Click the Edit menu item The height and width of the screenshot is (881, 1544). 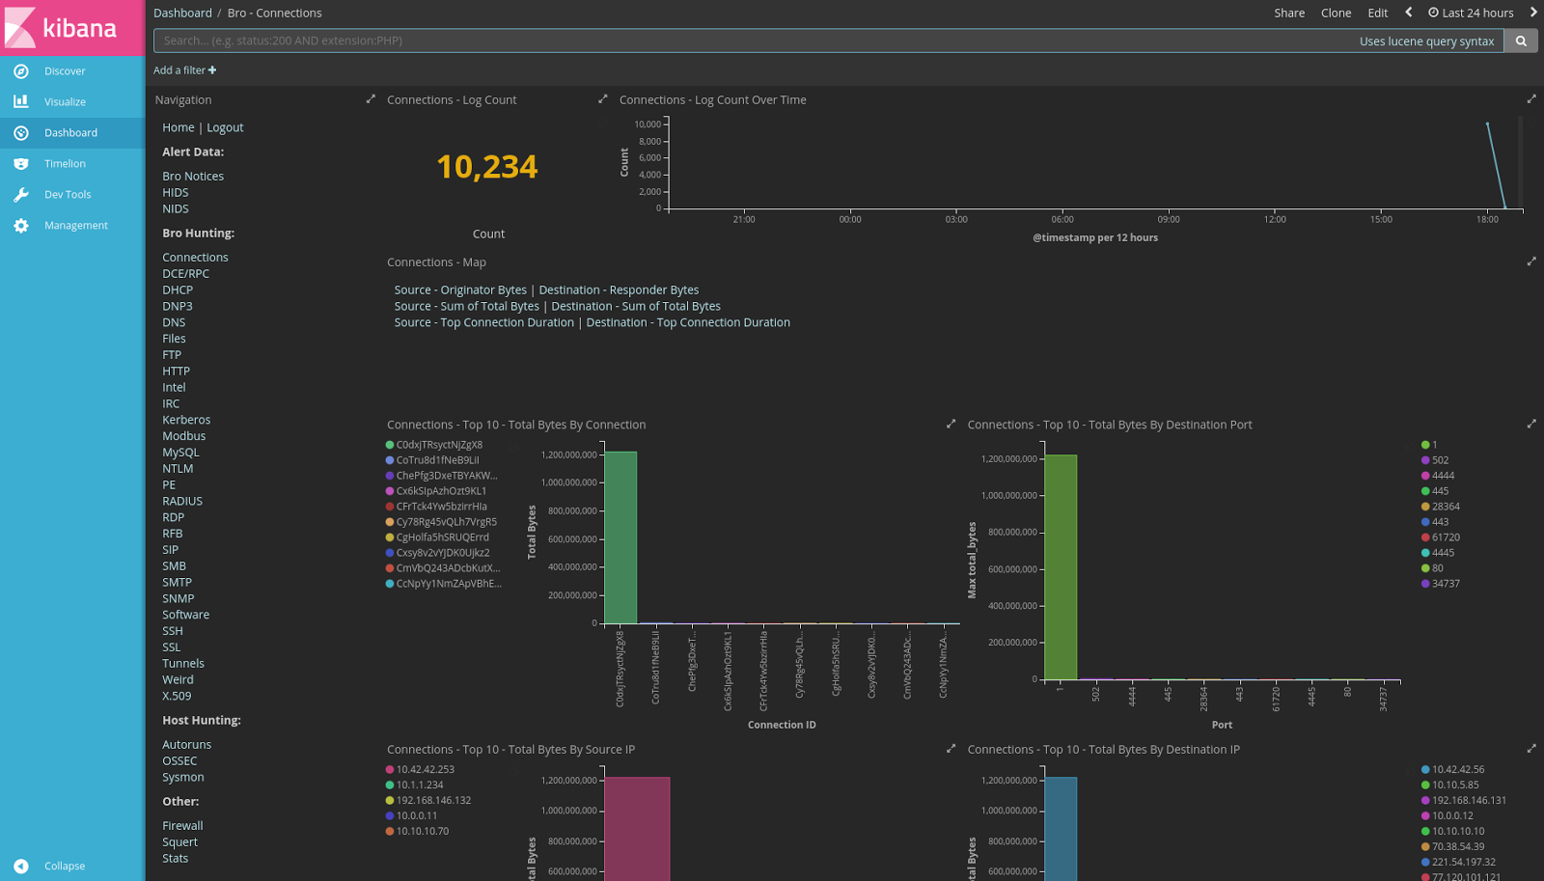(1377, 13)
